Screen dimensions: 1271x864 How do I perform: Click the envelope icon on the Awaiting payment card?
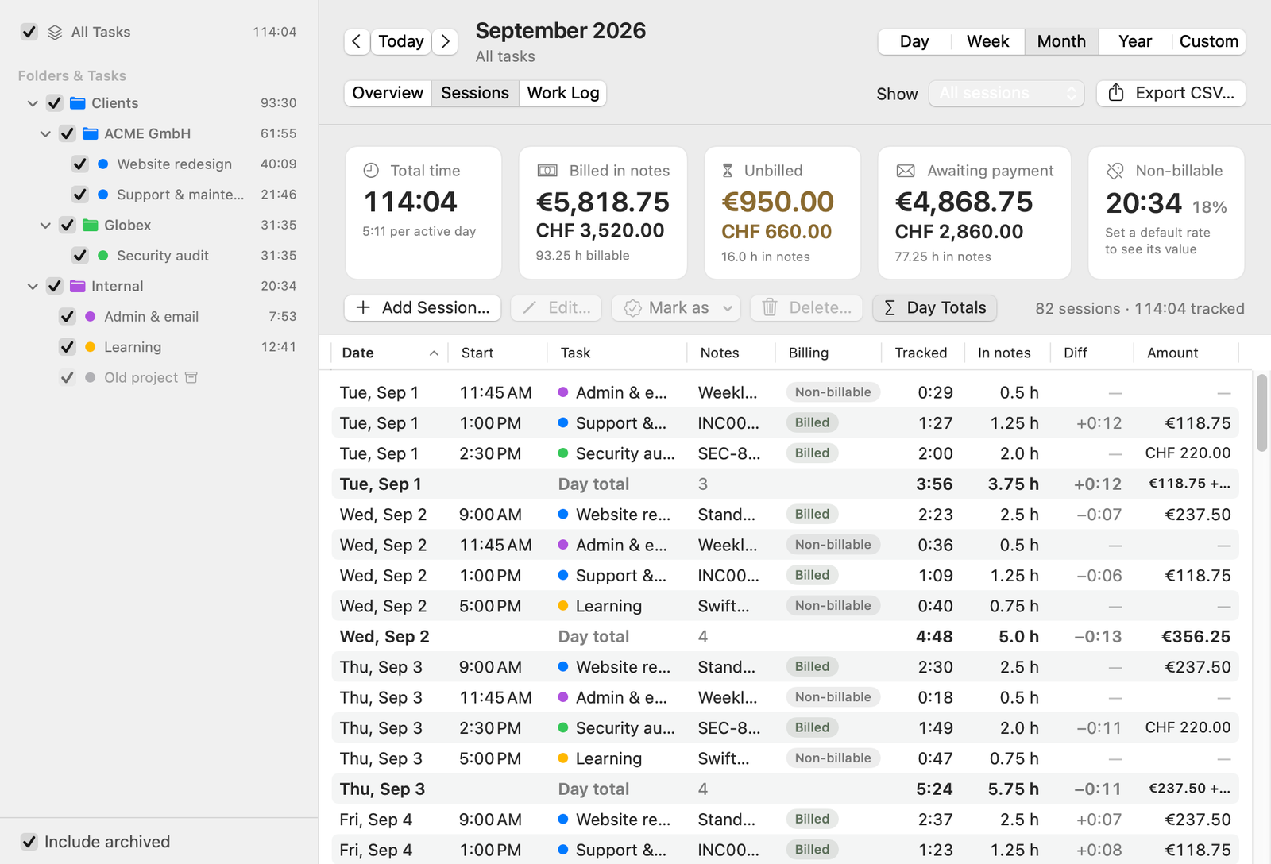906,171
